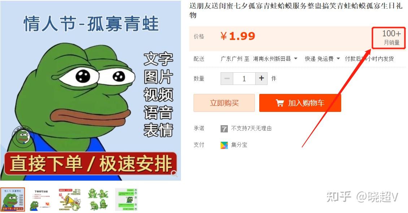Viewport: 408px width, 213px height.
Task: Click the shopping cart icon
Action: coord(280,103)
